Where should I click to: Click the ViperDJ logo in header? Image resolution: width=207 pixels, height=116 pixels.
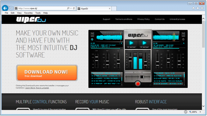point(31,20)
